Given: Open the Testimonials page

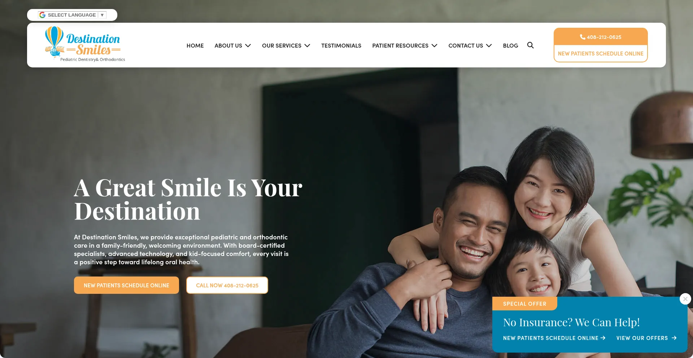Looking at the screenshot, I should (341, 45).
